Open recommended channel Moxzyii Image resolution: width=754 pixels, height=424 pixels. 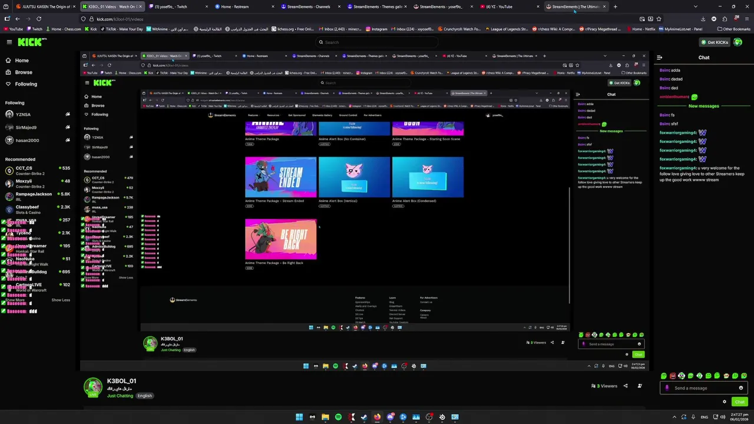[37, 184]
